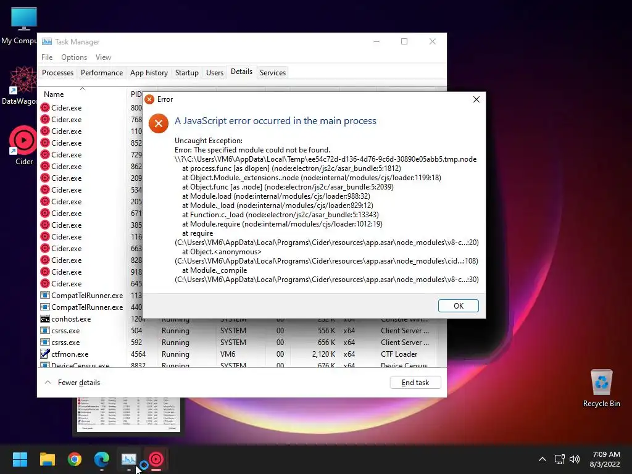
Task: Open the DataWagon desktop shortcut
Action: coord(19,86)
